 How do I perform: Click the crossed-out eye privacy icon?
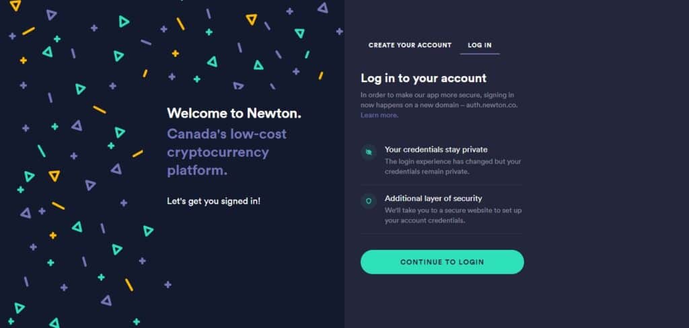369,152
